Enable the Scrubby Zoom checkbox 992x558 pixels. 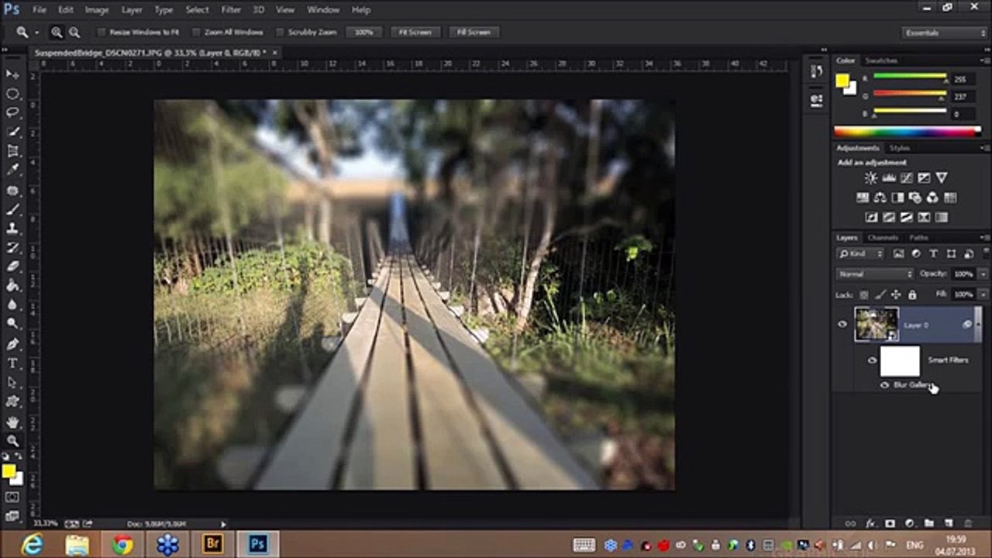point(280,33)
